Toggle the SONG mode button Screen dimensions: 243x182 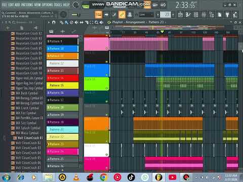[86, 7]
